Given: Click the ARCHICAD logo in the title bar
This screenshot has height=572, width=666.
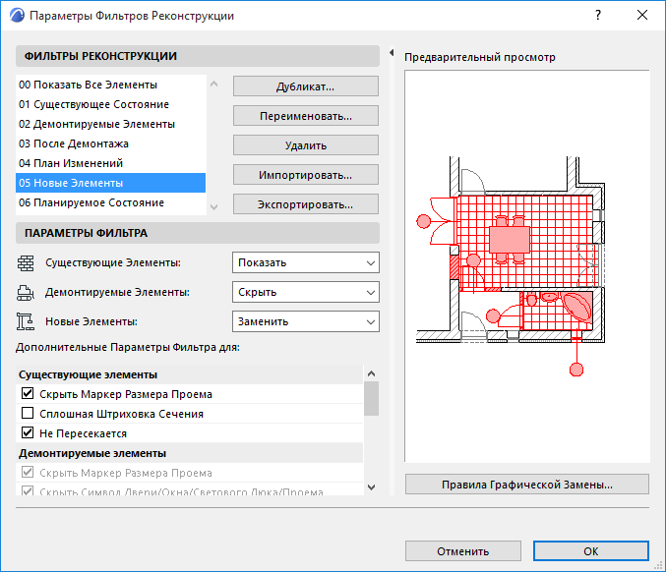Looking at the screenshot, I should click(x=17, y=16).
